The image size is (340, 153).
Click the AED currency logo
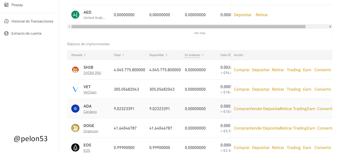(x=75, y=15)
